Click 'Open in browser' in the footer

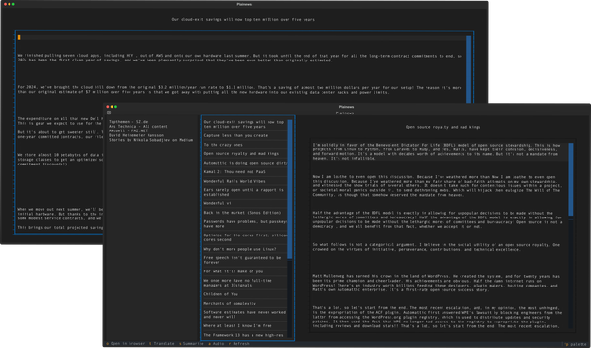(x=126, y=344)
